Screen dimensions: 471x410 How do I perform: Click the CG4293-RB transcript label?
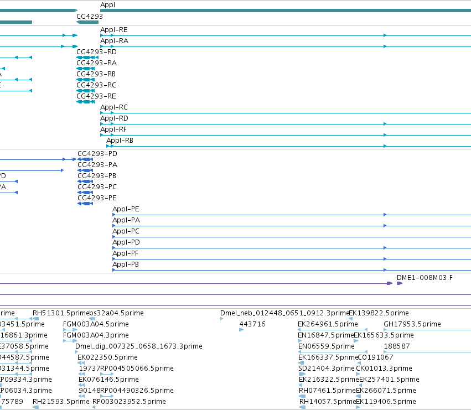(x=96, y=74)
